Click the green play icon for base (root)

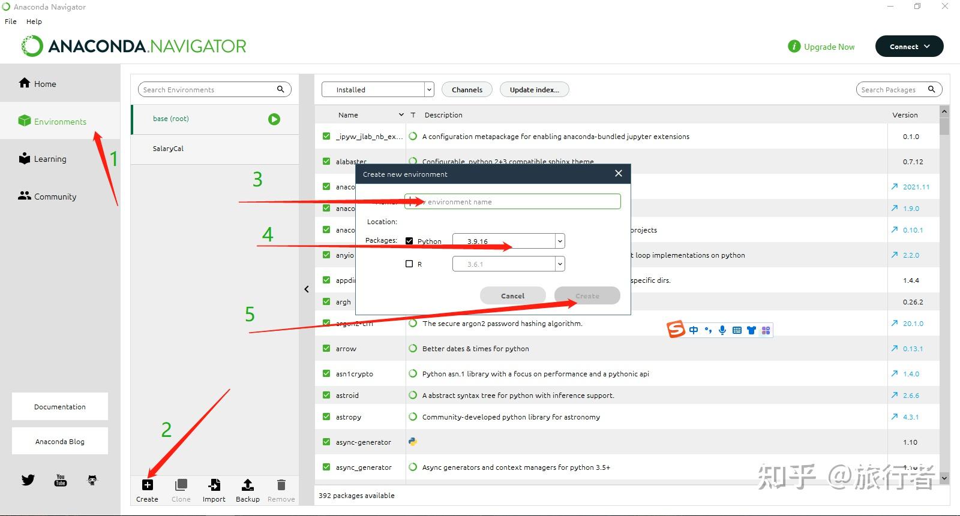[x=274, y=119]
